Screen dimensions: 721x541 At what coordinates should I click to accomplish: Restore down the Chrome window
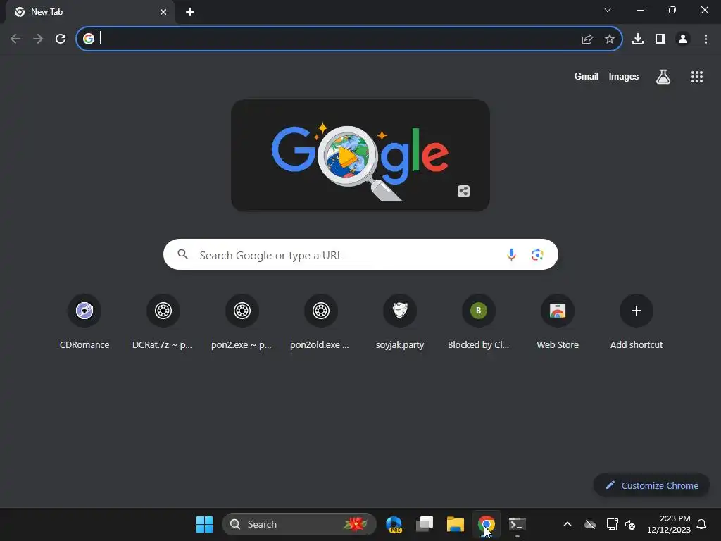(672, 10)
